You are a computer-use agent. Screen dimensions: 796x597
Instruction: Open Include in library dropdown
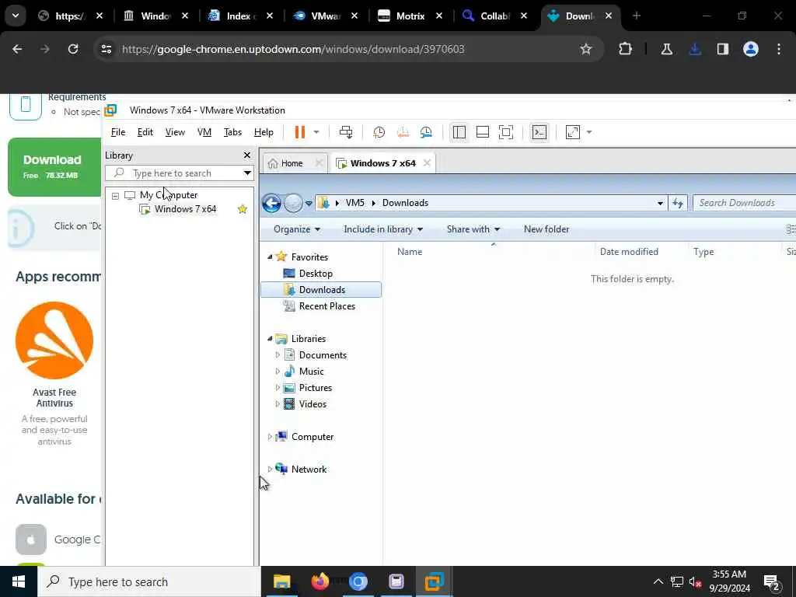[383, 229]
